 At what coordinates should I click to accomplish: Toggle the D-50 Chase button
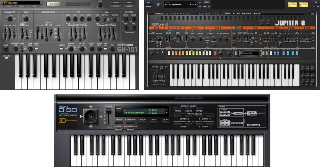pos(118,130)
